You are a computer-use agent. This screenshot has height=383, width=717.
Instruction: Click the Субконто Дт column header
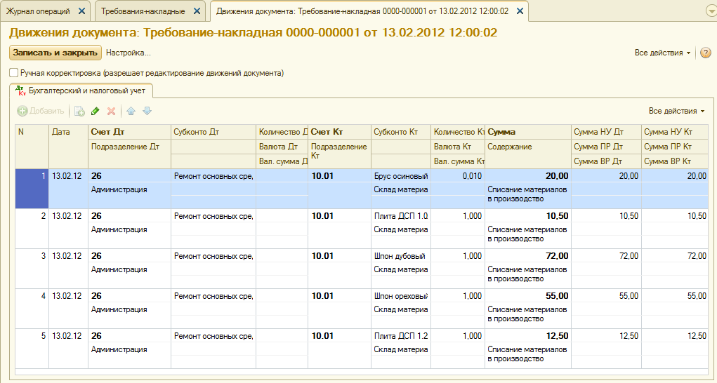[x=213, y=132]
